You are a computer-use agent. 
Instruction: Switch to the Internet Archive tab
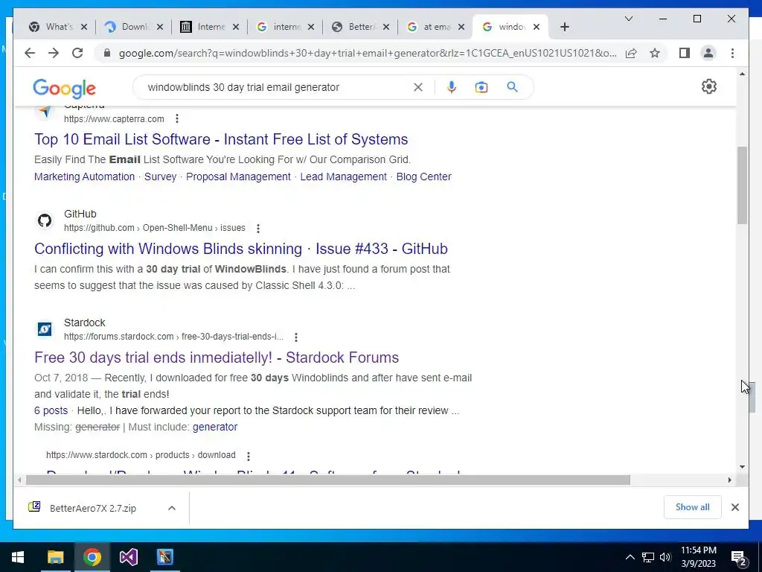point(211,27)
